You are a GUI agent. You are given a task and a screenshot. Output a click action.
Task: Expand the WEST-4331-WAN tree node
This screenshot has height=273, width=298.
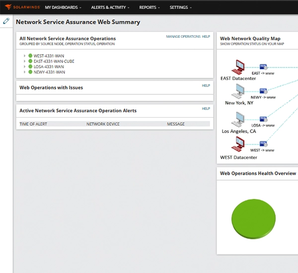24,56
